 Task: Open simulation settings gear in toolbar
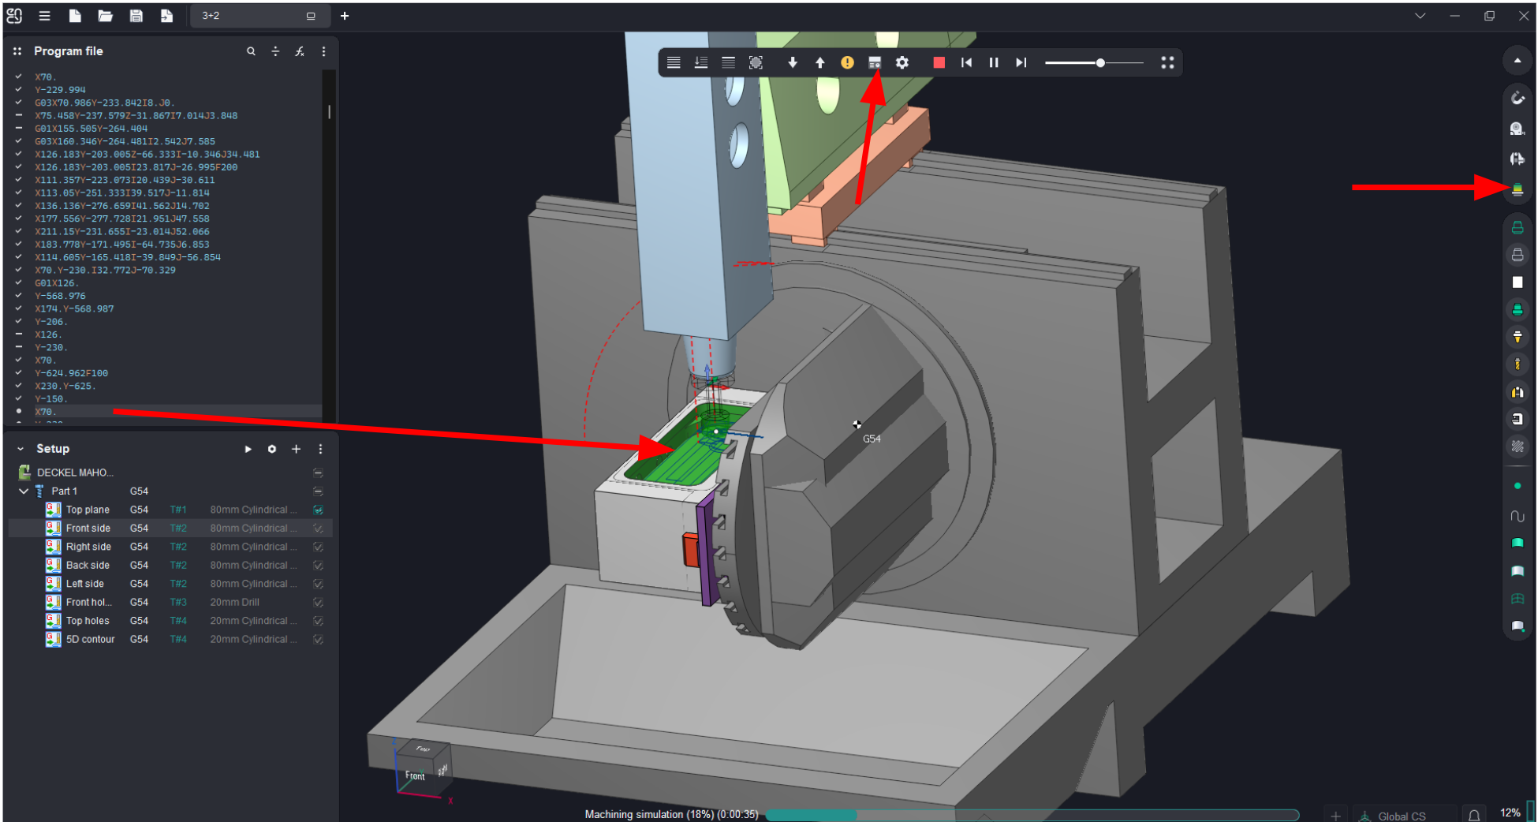pyautogui.click(x=902, y=63)
